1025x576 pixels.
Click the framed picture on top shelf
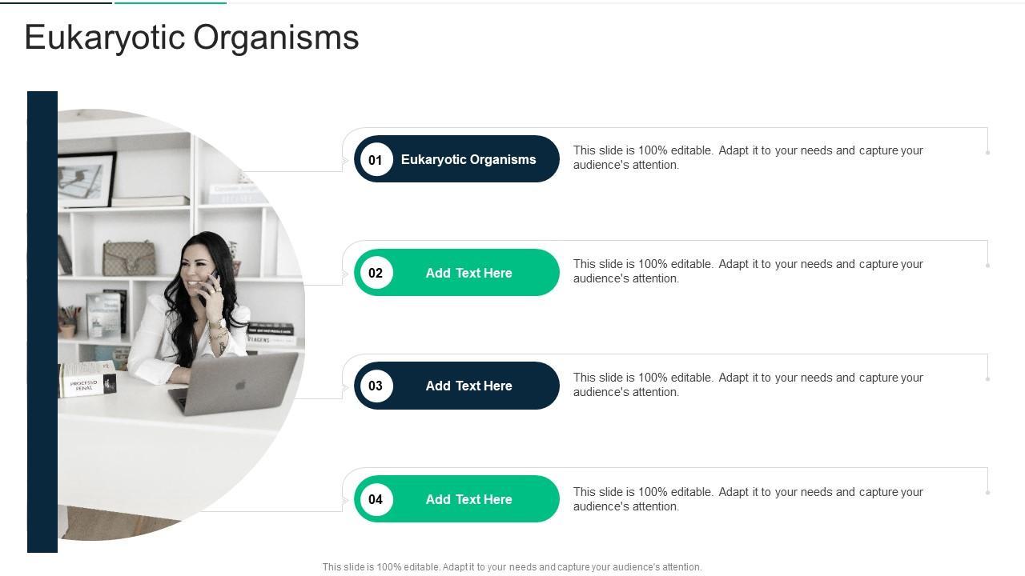[86, 176]
